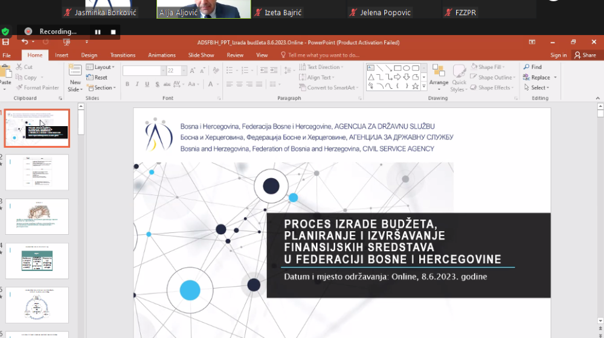Click the Share button

tap(585, 56)
